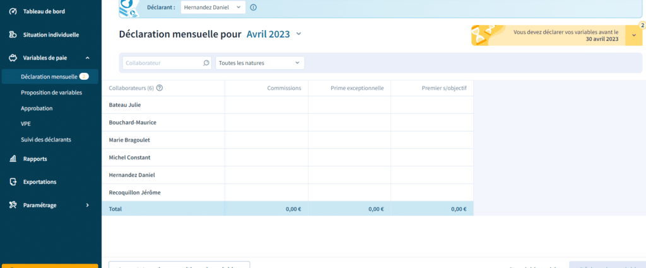Open the VPE submenu item
This screenshot has height=268, width=646.
click(26, 124)
